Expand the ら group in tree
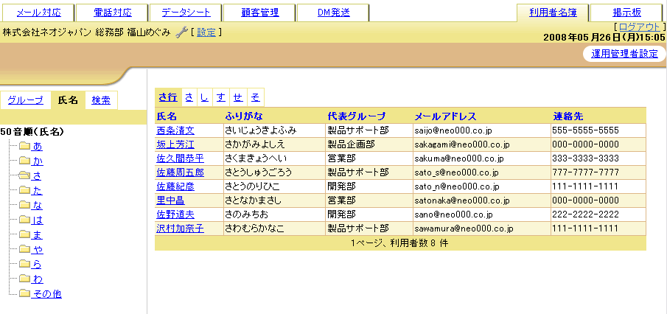 [x=38, y=264]
